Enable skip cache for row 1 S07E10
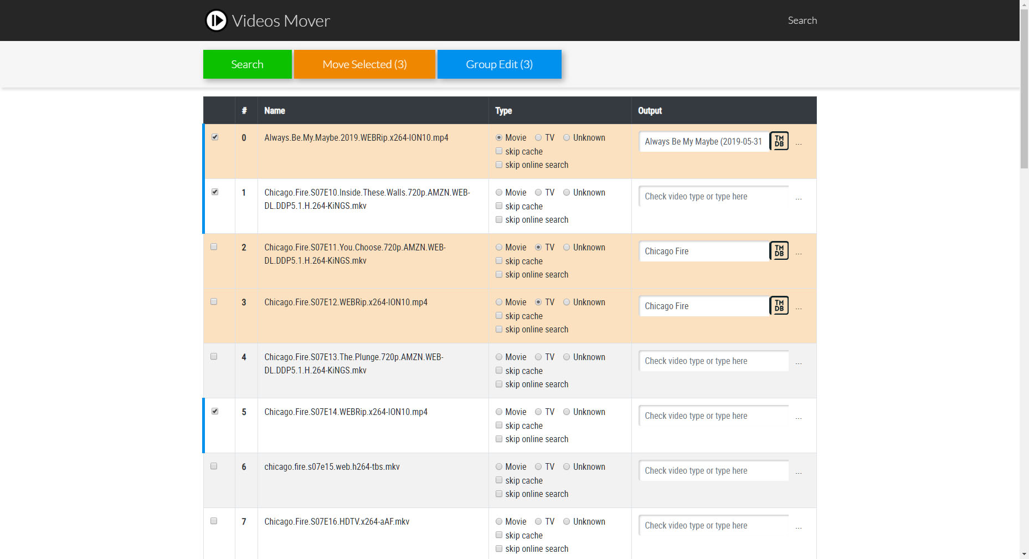Image resolution: width=1029 pixels, height=559 pixels. click(x=499, y=206)
